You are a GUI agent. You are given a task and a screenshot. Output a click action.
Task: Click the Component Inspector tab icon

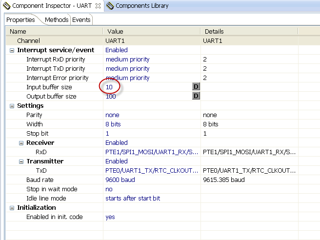pyautogui.click(x=7, y=6)
